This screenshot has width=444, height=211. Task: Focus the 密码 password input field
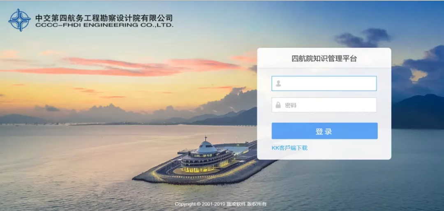pos(324,105)
